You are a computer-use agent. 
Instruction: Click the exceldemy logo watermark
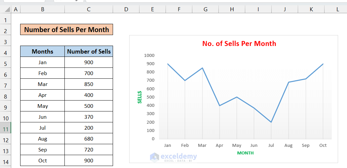173,157
